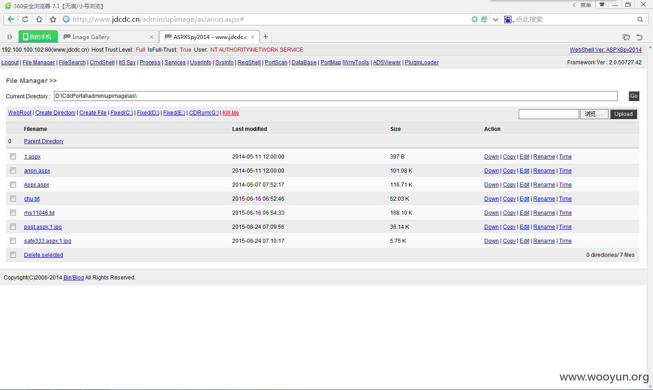This screenshot has width=653, height=390.
Task: Click the Go button for current directory
Action: (634, 96)
